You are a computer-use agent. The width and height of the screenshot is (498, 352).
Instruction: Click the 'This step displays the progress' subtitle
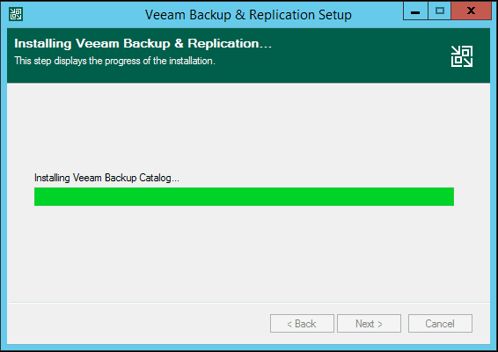(x=114, y=61)
